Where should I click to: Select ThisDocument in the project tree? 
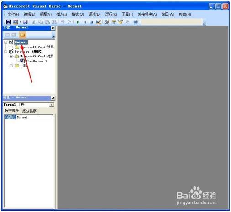point(37,61)
